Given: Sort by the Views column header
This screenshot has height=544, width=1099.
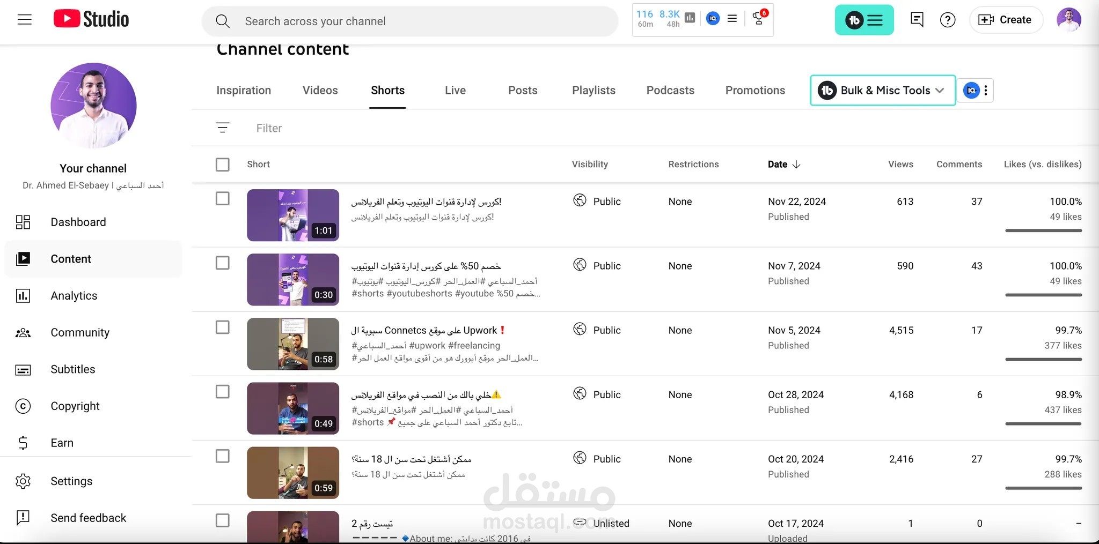Looking at the screenshot, I should pos(900,165).
